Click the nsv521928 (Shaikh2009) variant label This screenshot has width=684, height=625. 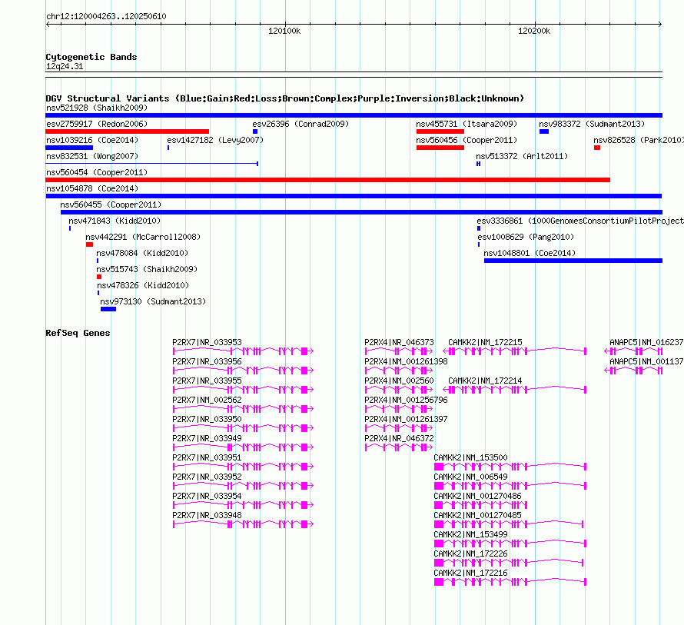point(97,108)
